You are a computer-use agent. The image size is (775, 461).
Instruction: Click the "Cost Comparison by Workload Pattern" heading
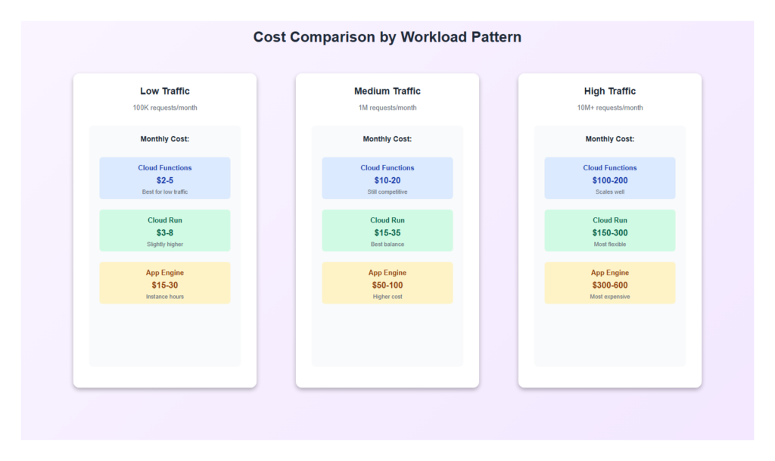(387, 37)
